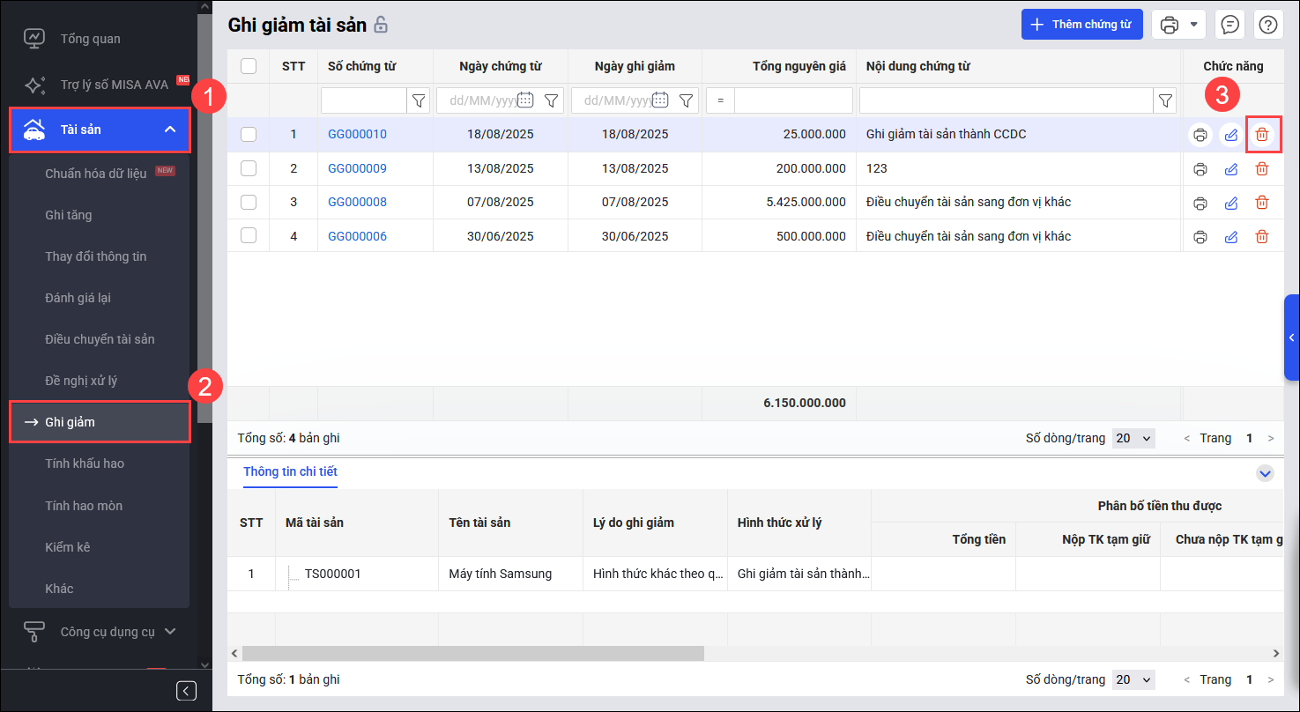Collapse the left sidebar panel
The image size is (1300, 712).
pyautogui.click(x=186, y=690)
